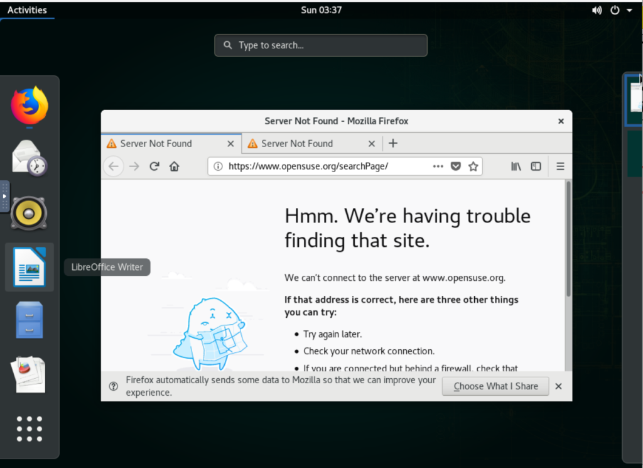The height and width of the screenshot is (468, 643).
Task: Click the Home icon in Firefox toolbar
Action: (175, 166)
